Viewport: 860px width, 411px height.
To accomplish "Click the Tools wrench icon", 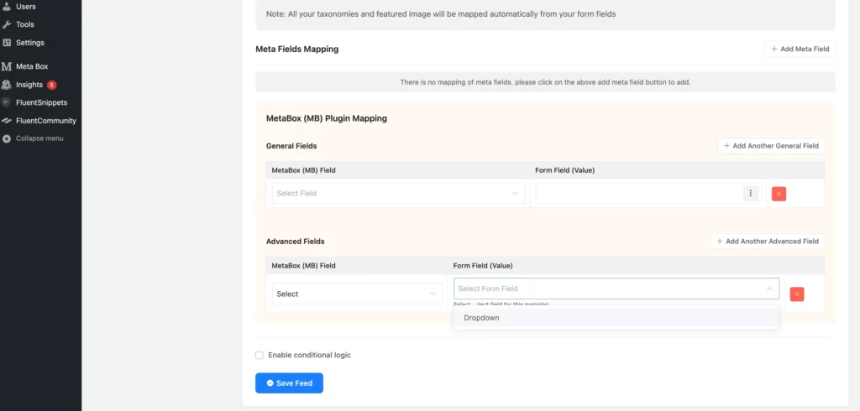I will coord(7,24).
